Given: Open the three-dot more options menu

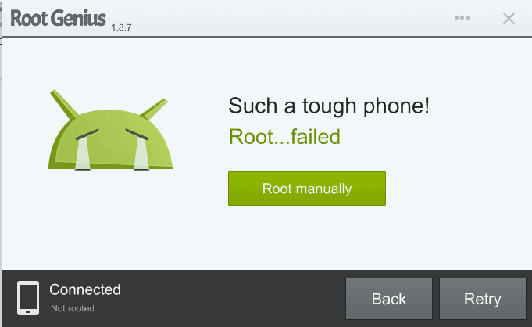Looking at the screenshot, I should [462, 18].
